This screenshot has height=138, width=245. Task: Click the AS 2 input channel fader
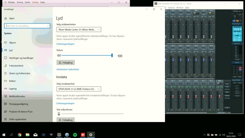(x=211, y=37)
